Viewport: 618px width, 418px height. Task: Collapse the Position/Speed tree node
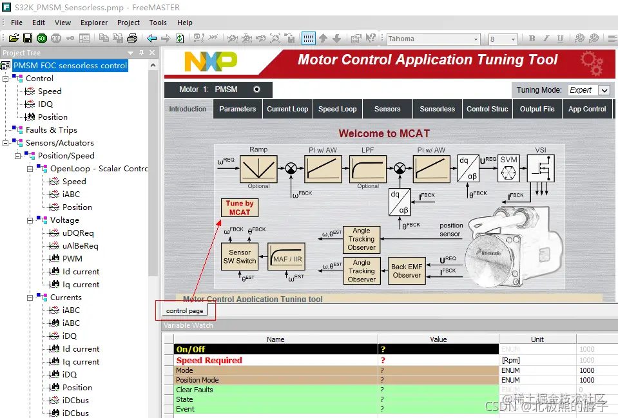coord(18,156)
